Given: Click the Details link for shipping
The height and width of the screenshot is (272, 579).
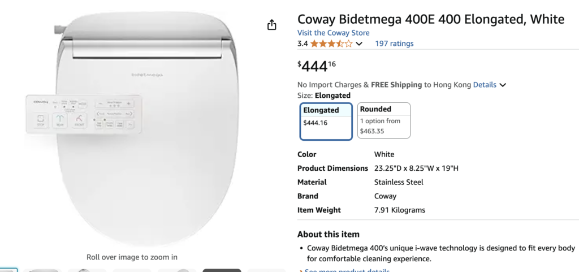Looking at the screenshot, I should [485, 85].
